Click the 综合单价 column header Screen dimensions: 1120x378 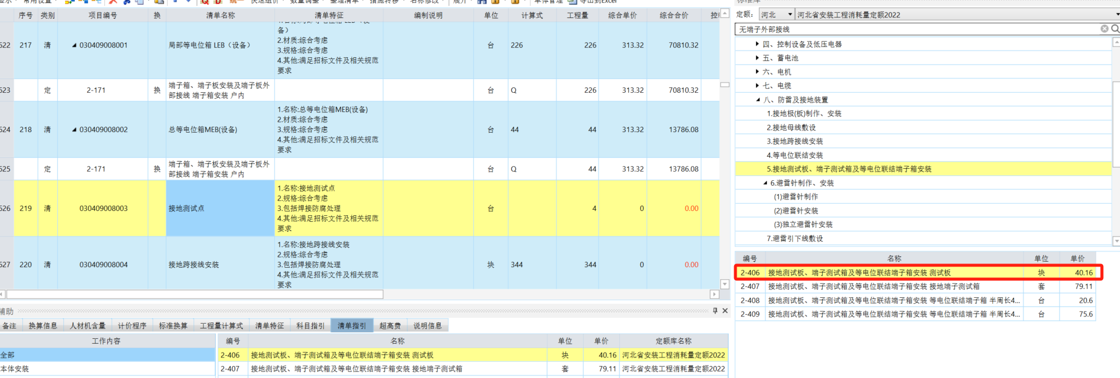[x=623, y=15]
